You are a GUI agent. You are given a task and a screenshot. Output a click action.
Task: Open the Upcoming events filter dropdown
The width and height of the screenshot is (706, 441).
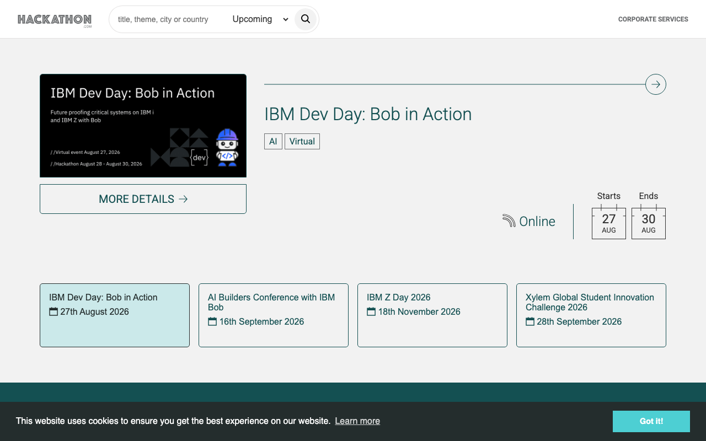260,19
